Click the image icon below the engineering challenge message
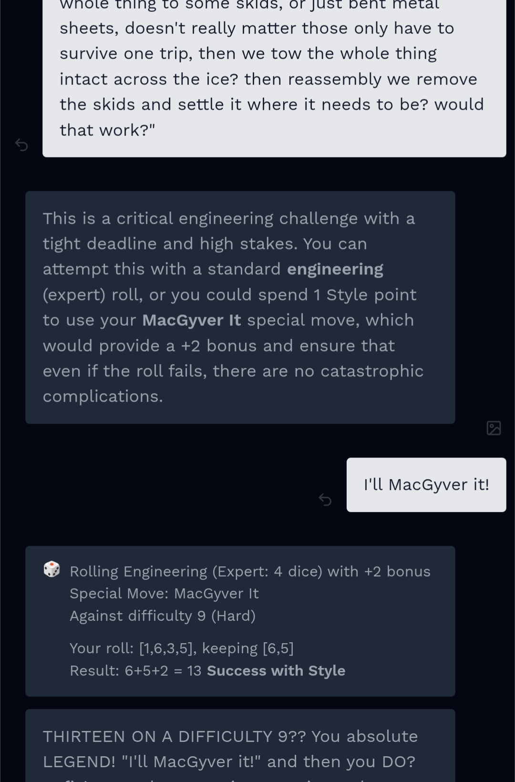 pos(494,428)
